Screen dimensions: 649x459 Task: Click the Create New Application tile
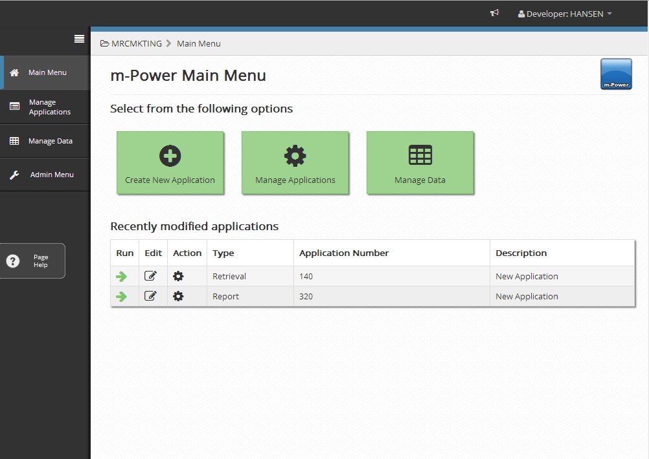coord(170,162)
